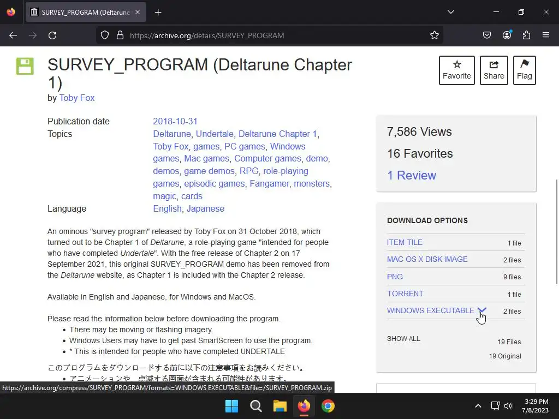Select the SURVEY_PROGRAM (Deltarune tab

point(86,12)
